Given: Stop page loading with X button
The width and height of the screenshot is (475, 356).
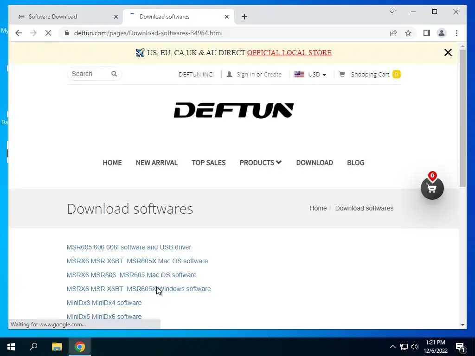Looking at the screenshot, I should (x=48, y=33).
